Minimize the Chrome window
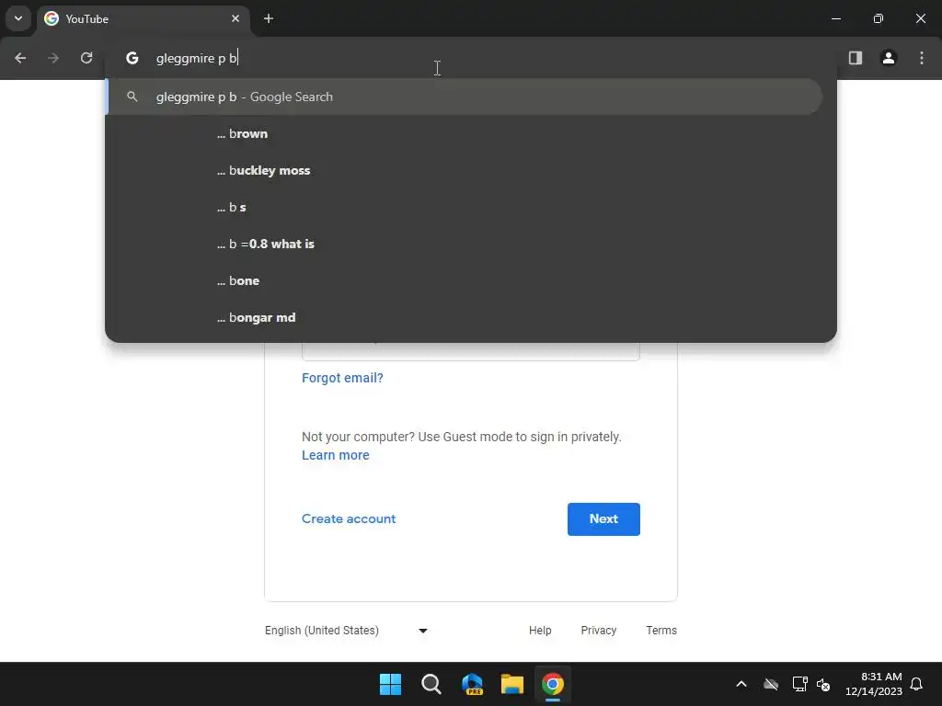 pos(835,18)
